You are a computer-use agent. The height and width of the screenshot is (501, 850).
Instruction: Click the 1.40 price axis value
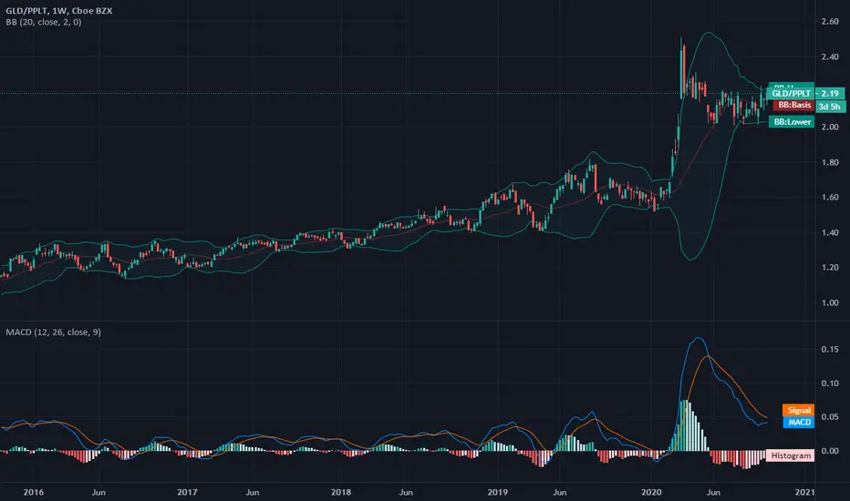click(x=830, y=232)
